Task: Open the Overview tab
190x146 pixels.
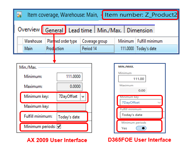Action: pos(29,29)
